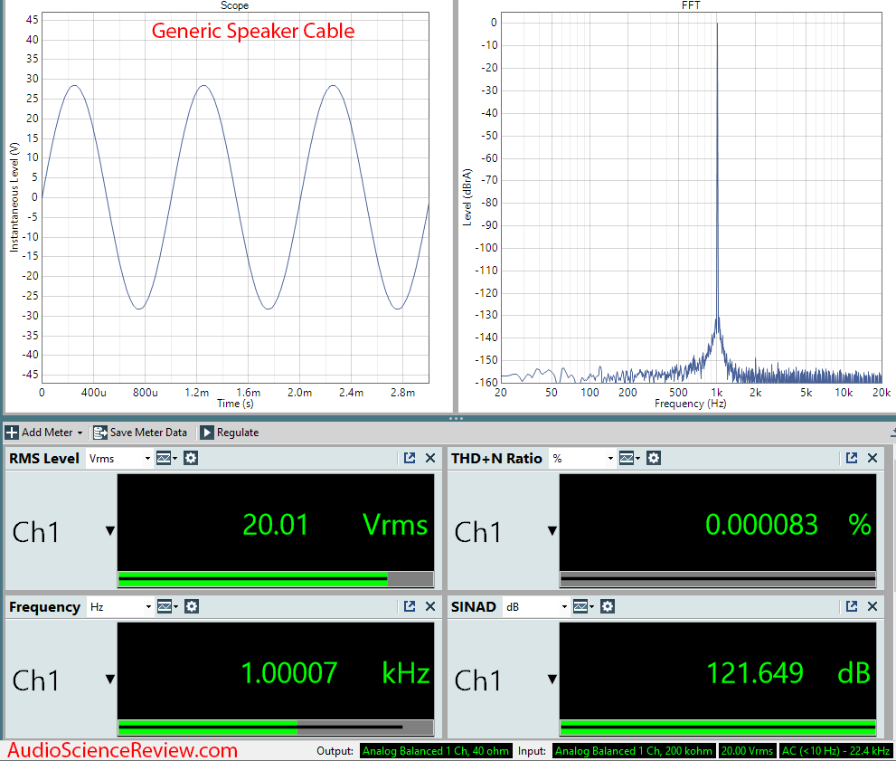This screenshot has height=761, width=896.
Task: Expand SINAD Ch1 channel arrow
Action: click(552, 680)
